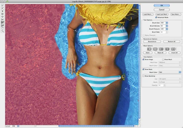Click the OK button
Viewport: 183px width, 128px height.
[x=162, y=5]
